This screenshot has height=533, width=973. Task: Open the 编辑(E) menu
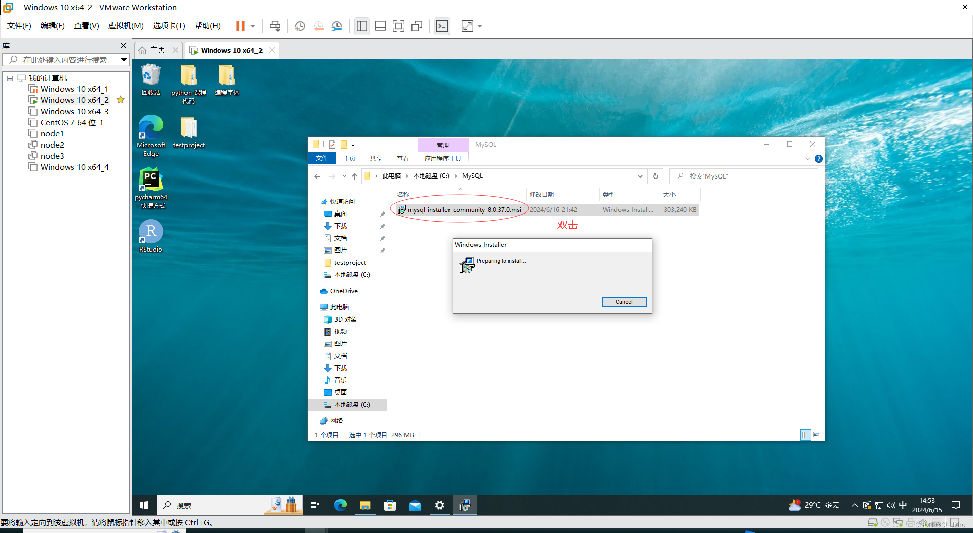[x=53, y=26]
